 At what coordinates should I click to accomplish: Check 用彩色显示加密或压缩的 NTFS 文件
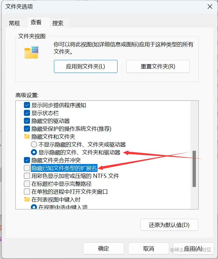tap(27, 176)
